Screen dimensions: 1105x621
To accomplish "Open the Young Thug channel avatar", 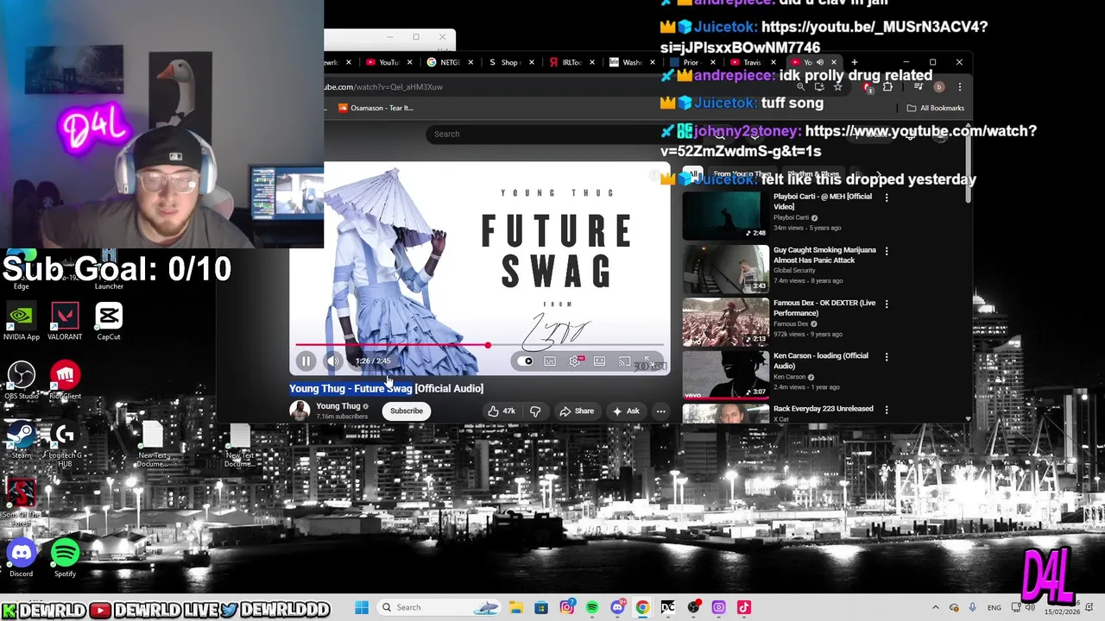I will pyautogui.click(x=300, y=411).
